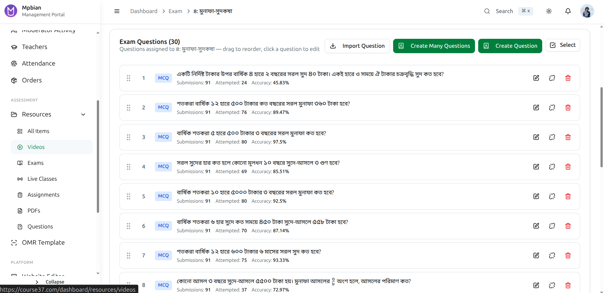Edit question 5 with pencil icon
Viewport: 604px width, 293px height.
(x=536, y=196)
